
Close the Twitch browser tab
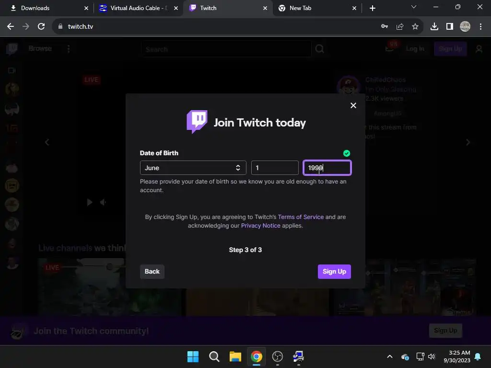point(265,8)
